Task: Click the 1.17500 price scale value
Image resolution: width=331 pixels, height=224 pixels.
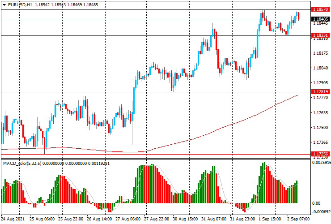Action: 320,128
